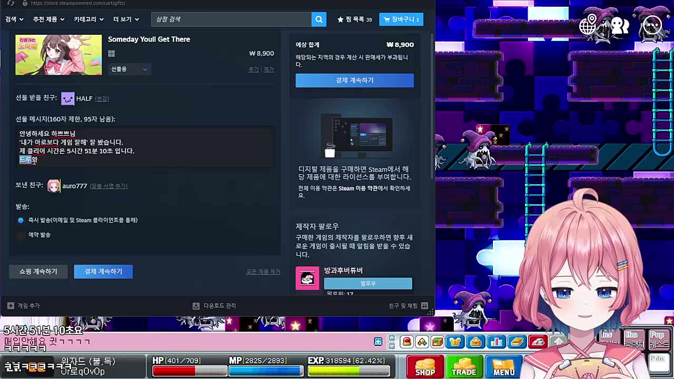The height and width of the screenshot is (379, 674).
Task: Click the 팔로우 follow button
Action: 368,284
